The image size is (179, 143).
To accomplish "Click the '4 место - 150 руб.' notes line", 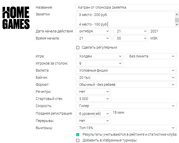I will pyautogui.click(x=93, y=24).
